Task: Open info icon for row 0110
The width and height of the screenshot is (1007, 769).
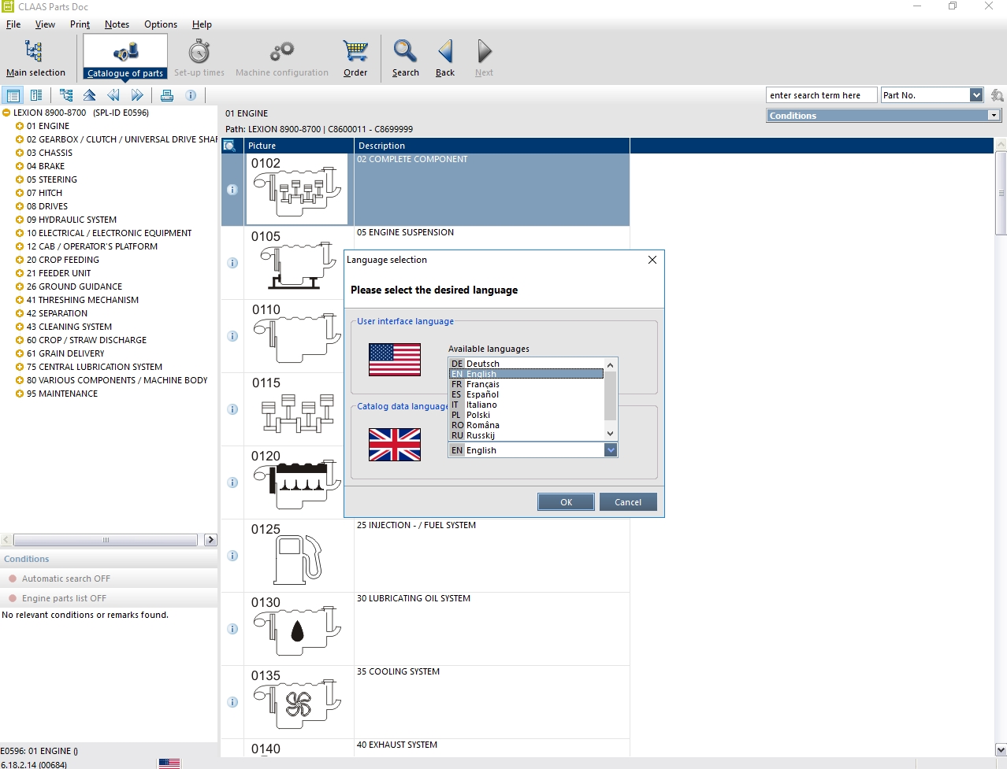Action: tap(232, 336)
